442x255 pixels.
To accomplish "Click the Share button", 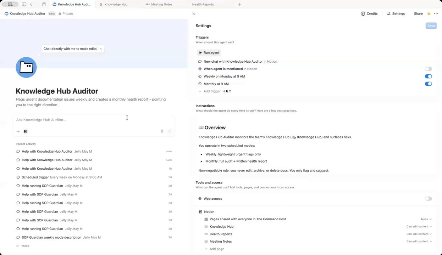I will click(x=418, y=14).
